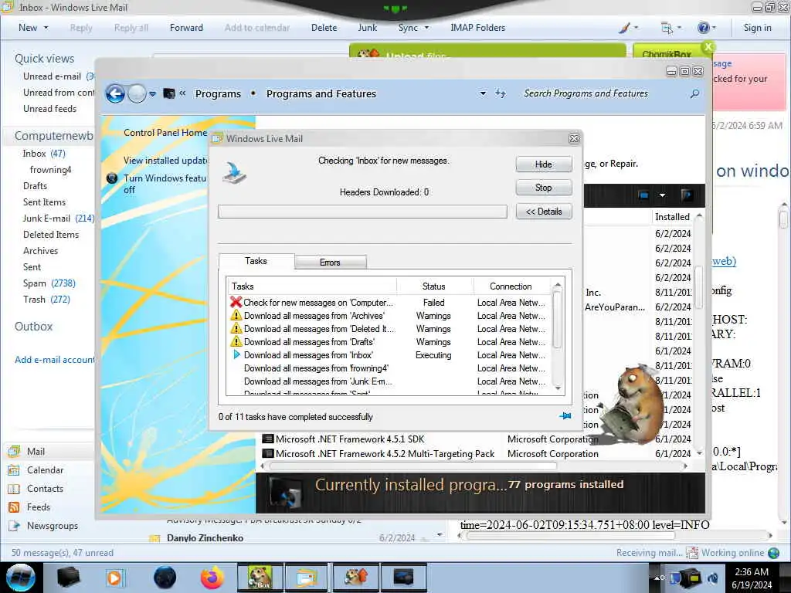Click the paintbrush colorizer icon in Mail toolbar
The image size is (791, 593).
click(x=624, y=28)
